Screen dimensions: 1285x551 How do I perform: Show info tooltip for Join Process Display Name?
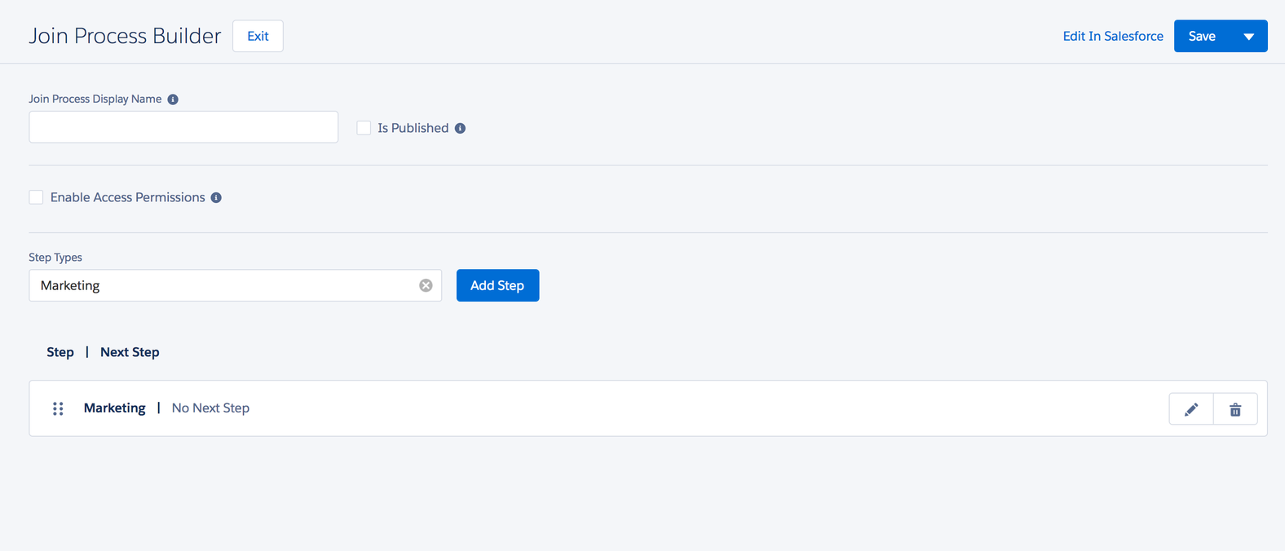172,99
